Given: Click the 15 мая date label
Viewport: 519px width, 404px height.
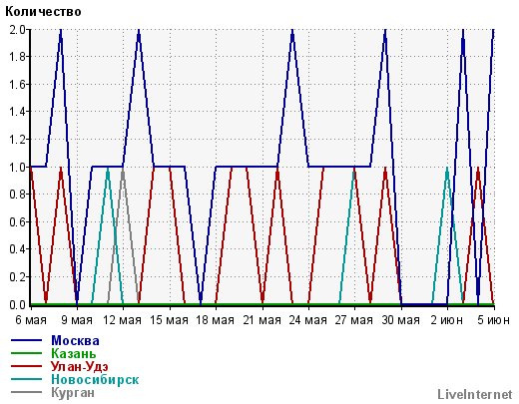Looking at the screenshot, I should 169,320.
